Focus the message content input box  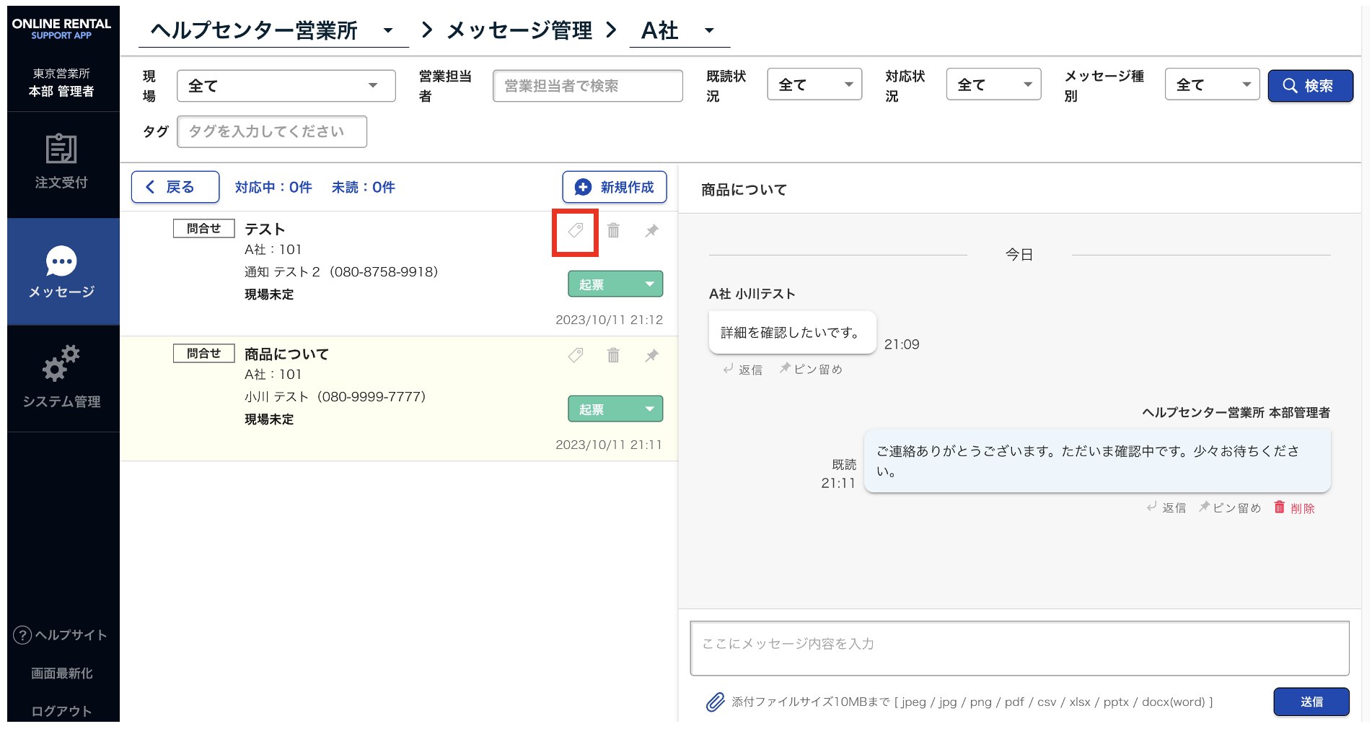coord(1019,647)
